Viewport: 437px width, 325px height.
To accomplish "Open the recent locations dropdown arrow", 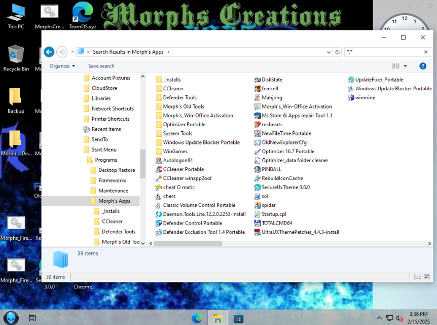I will (x=72, y=52).
